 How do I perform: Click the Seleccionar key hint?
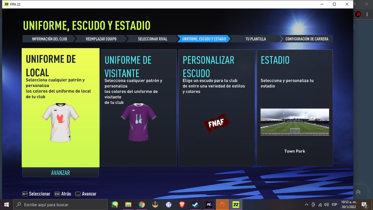[x=36, y=194]
